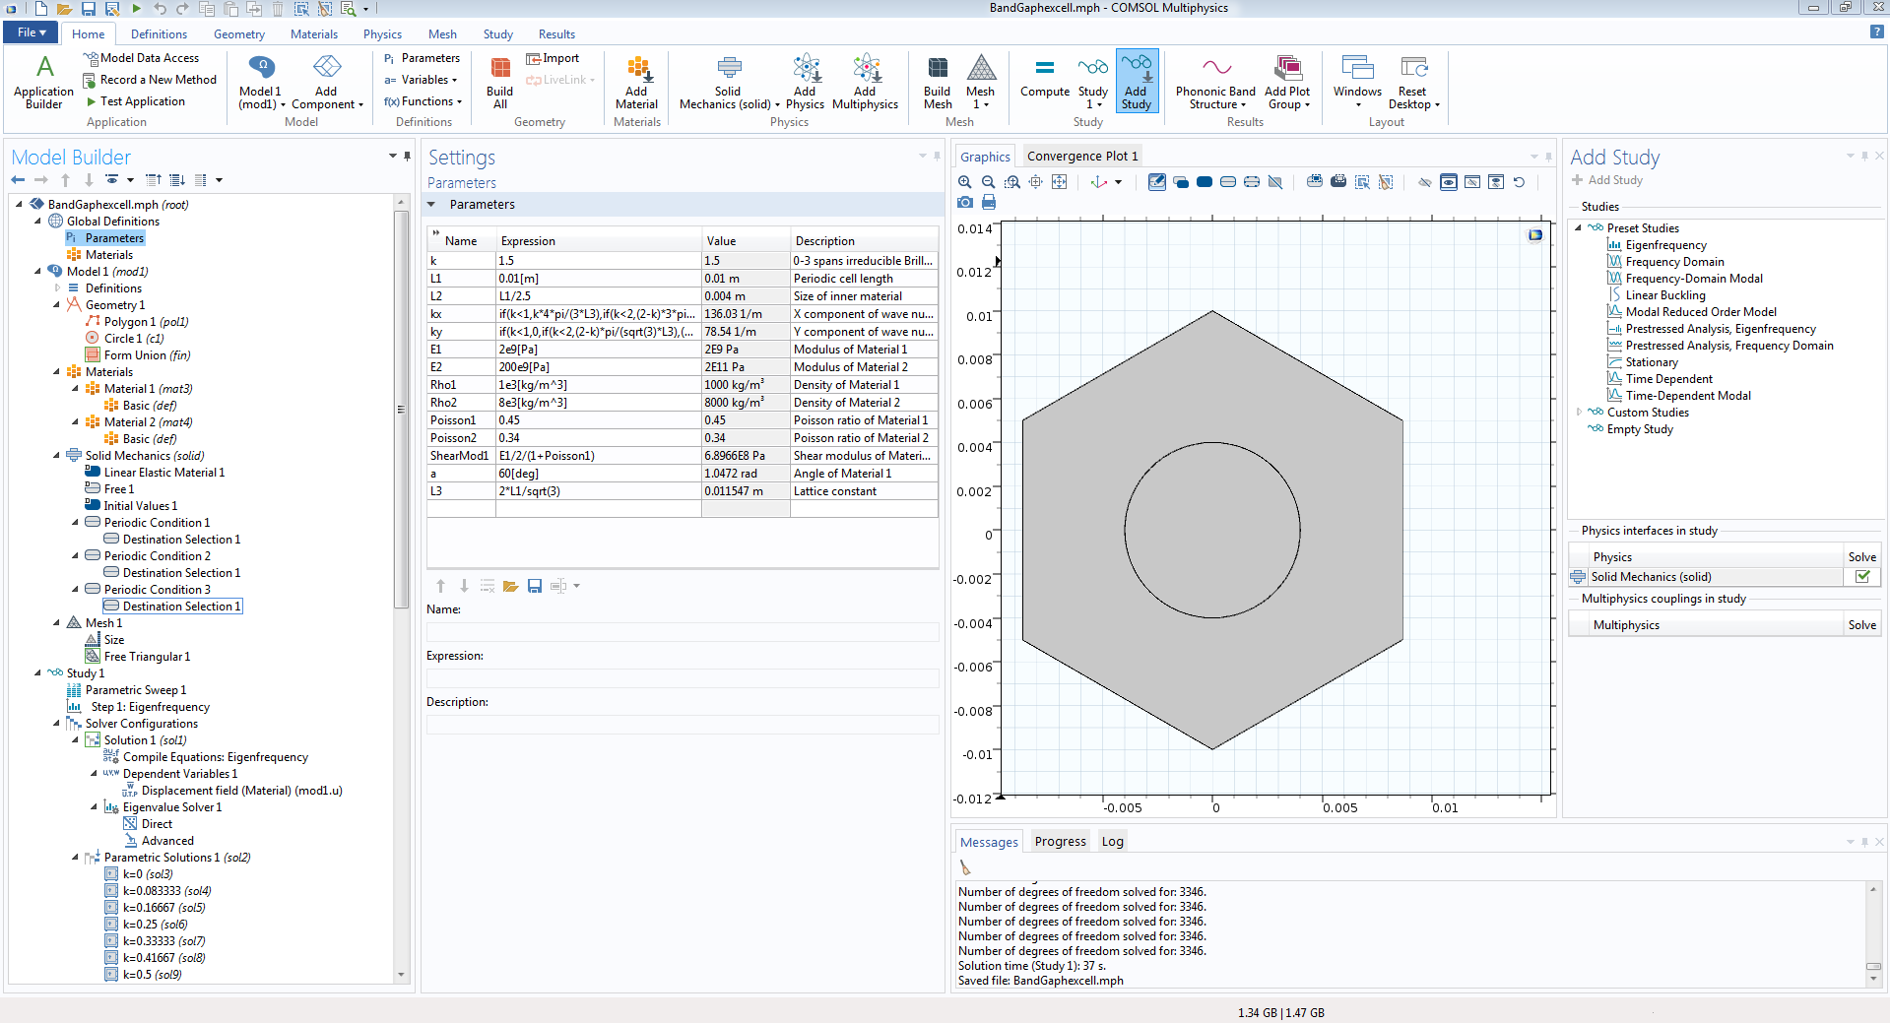Switch to the Convergence Plot 1 tab
This screenshot has height=1023, width=1890.
[1081, 156]
